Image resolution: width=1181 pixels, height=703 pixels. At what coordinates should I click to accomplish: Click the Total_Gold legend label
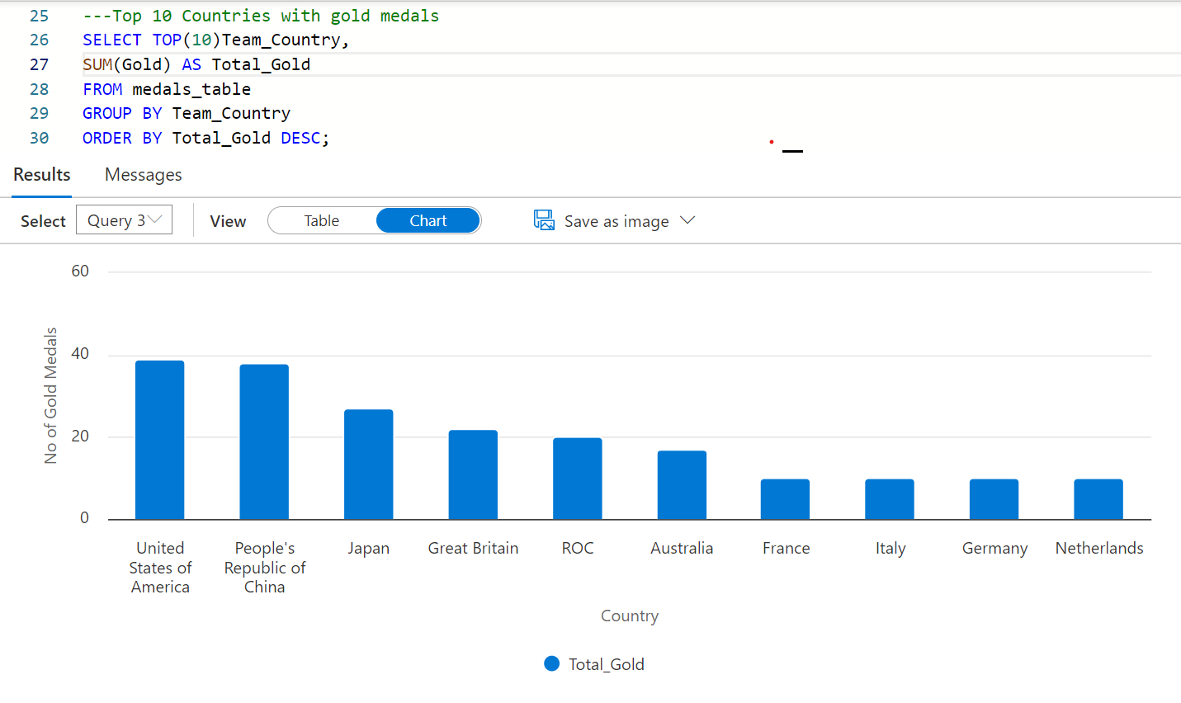pos(607,664)
